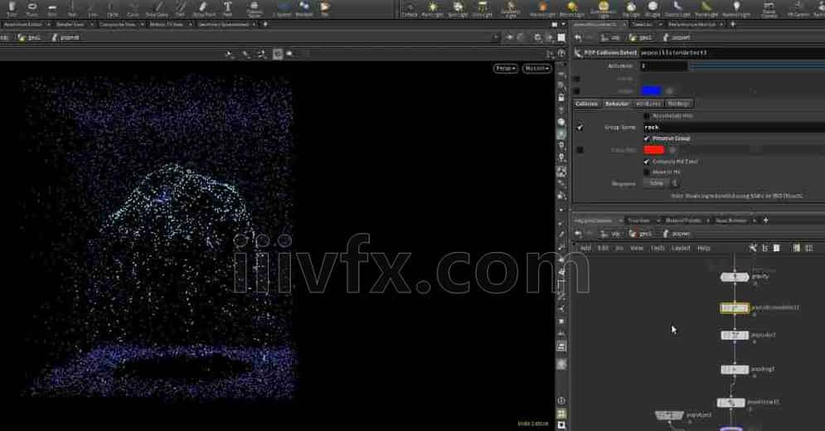Click the Activation value slider

pyautogui.click(x=757, y=66)
